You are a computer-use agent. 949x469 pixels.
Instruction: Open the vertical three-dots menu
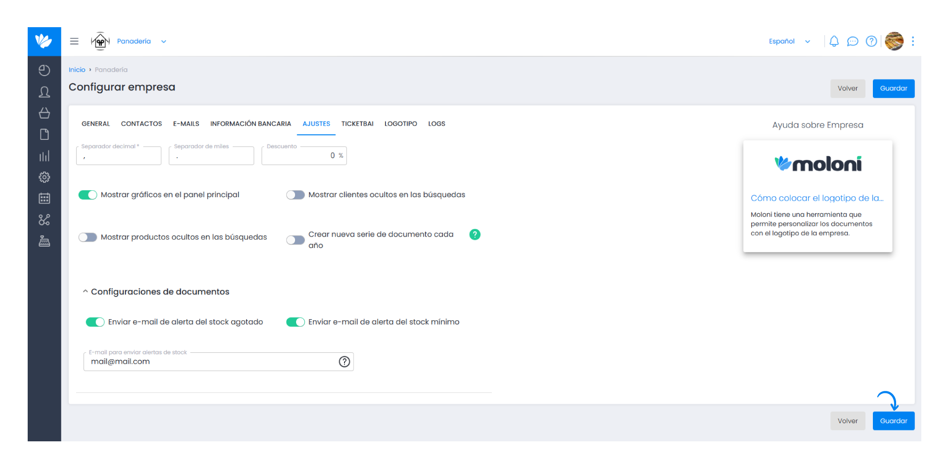(913, 41)
